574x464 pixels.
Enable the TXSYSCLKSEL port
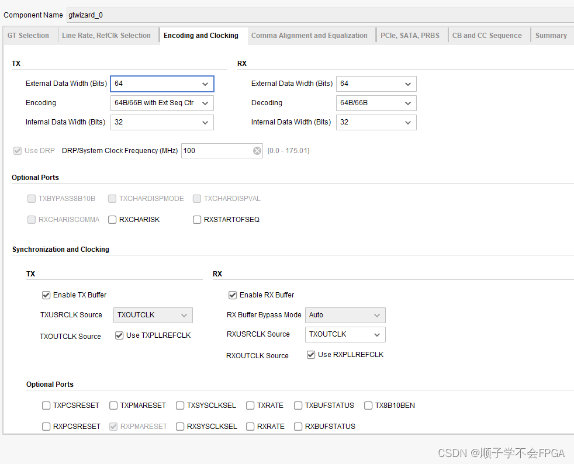[x=180, y=406]
